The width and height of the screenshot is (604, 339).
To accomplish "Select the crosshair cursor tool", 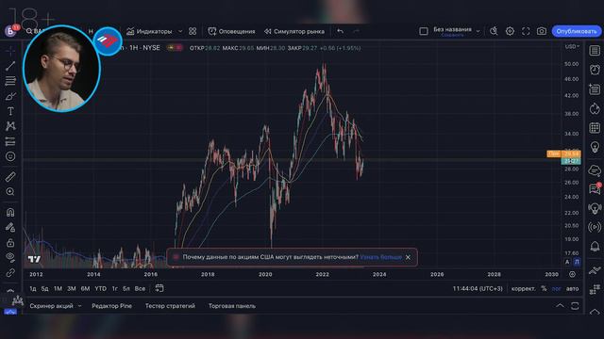I will coord(10,51).
